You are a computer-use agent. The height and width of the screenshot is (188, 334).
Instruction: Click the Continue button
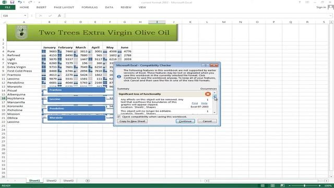[185, 121]
